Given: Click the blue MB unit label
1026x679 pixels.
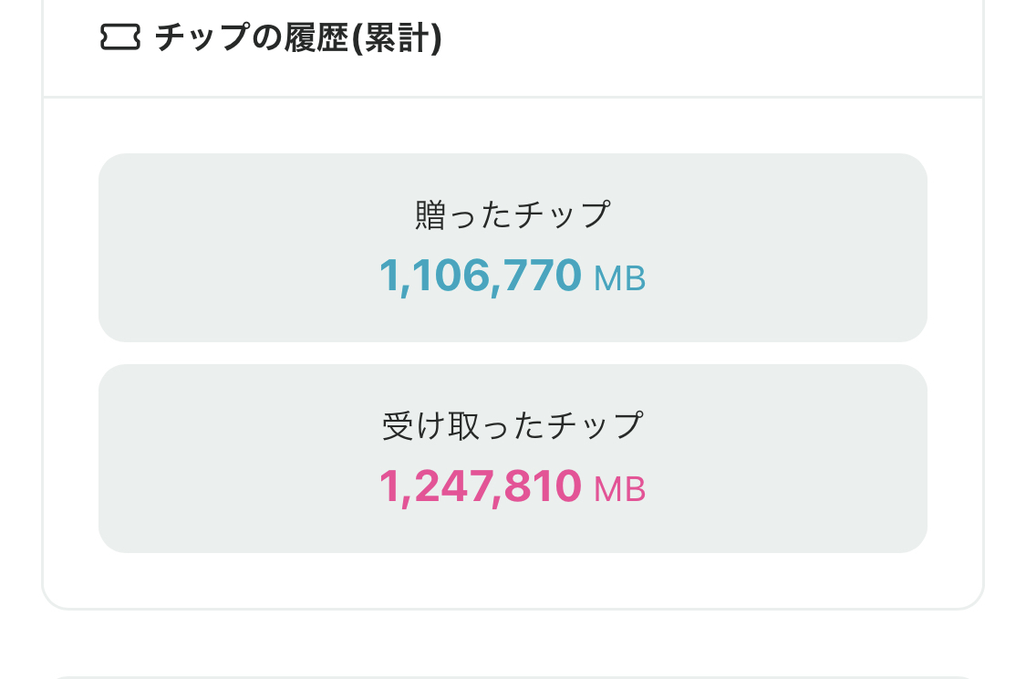Looking at the screenshot, I should coord(619,279).
